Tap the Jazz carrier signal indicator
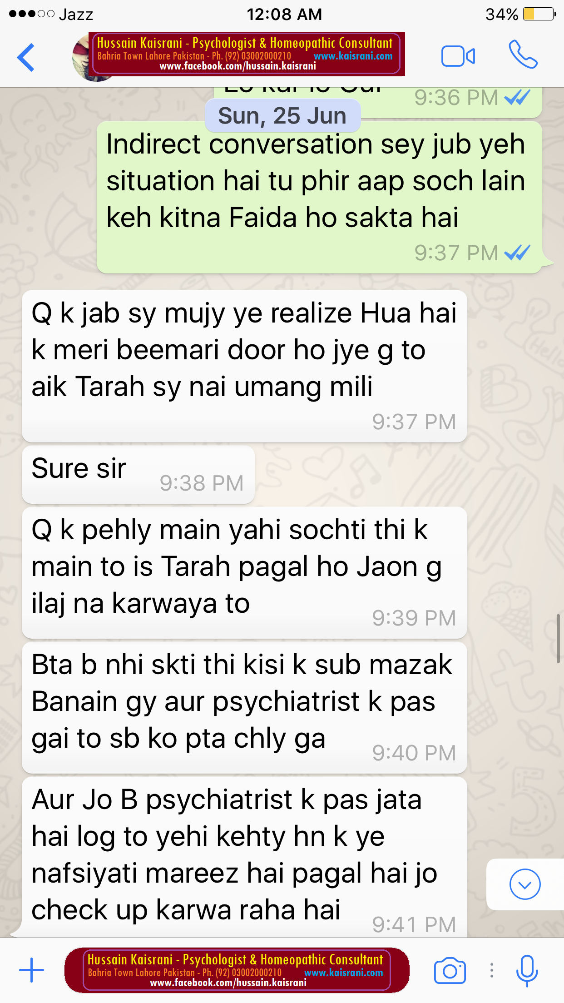 click(51, 14)
